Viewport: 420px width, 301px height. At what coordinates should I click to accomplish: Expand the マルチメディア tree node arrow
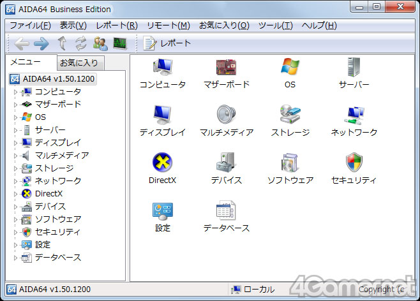(15, 156)
